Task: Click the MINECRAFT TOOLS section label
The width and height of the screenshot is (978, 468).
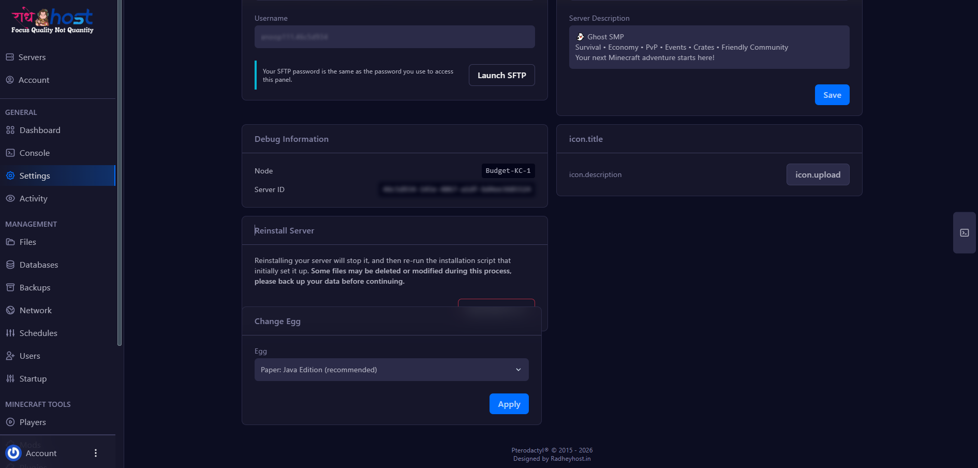Action: tap(38, 404)
